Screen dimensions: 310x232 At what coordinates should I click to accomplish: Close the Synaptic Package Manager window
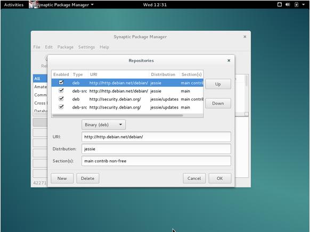(x=245, y=37)
